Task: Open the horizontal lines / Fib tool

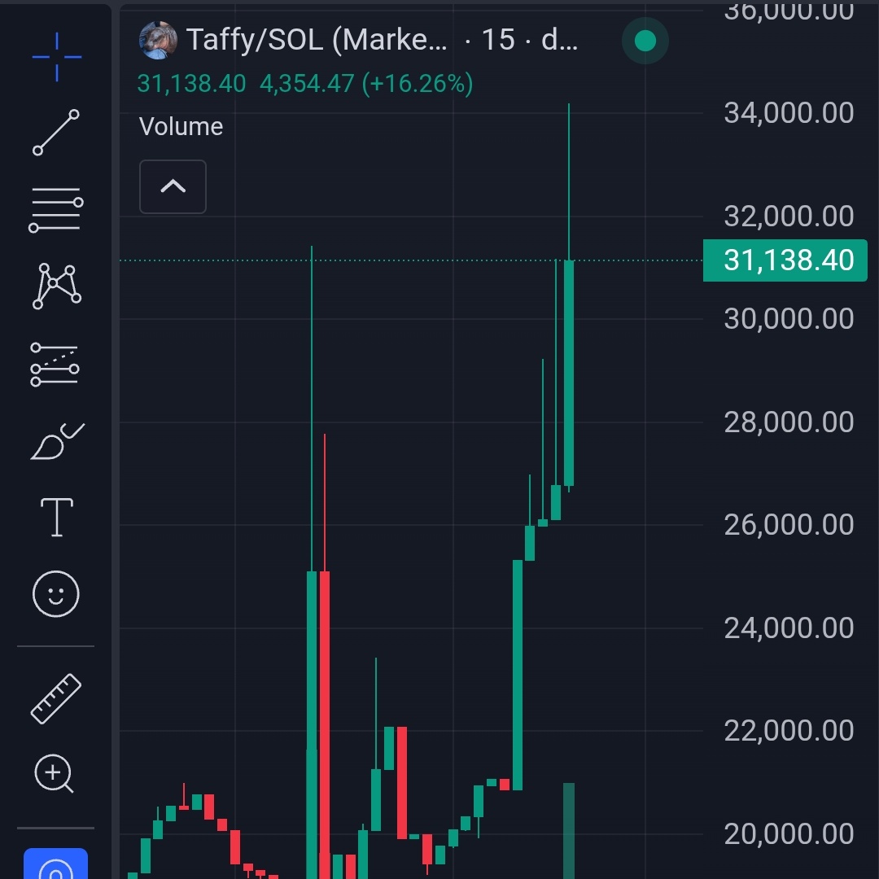Action: 56,210
